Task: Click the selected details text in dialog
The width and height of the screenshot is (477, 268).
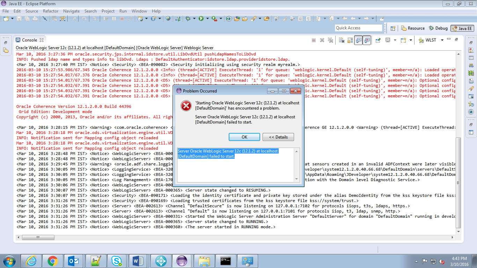Action: (228, 154)
